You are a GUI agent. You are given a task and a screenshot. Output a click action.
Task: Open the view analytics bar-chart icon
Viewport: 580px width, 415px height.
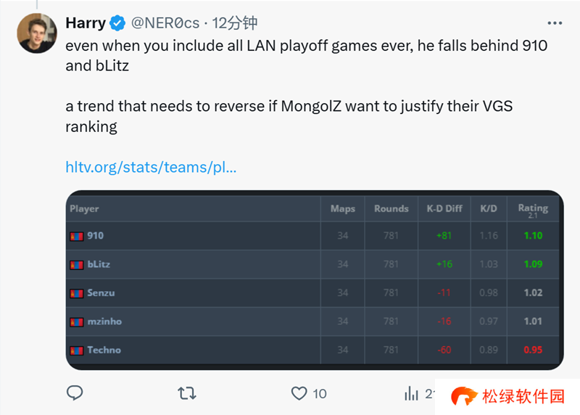click(412, 393)
